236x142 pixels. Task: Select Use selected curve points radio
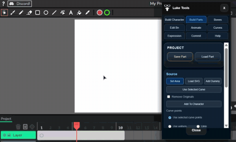[170, 118]
